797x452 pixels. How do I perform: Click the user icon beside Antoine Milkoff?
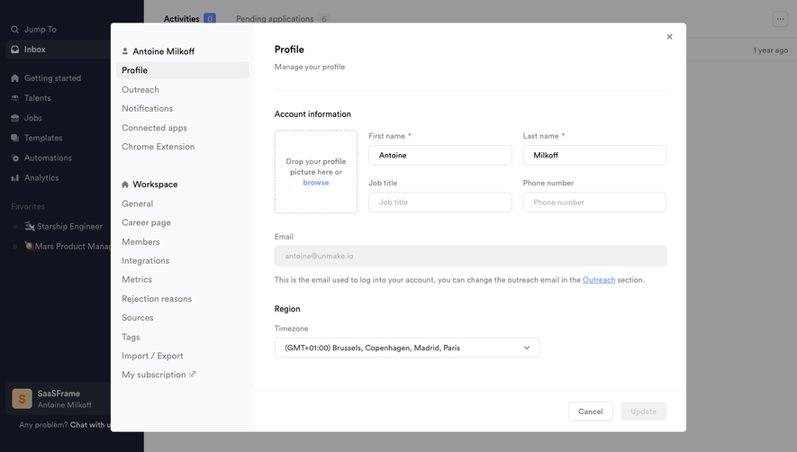point(125,50)
